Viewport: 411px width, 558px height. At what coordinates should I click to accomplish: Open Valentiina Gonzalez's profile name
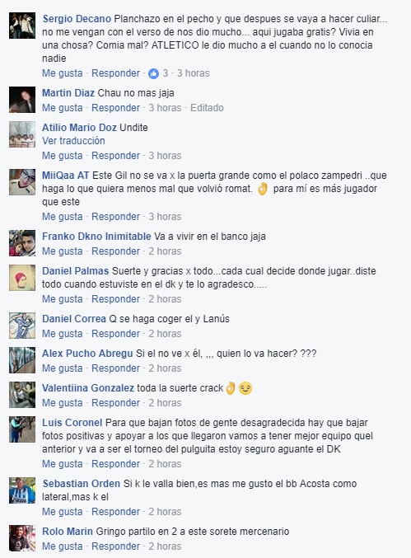click(x=88, y=388)
